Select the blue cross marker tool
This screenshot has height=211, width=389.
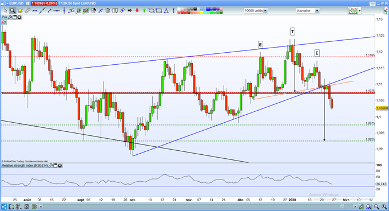(x=101, y=11)
